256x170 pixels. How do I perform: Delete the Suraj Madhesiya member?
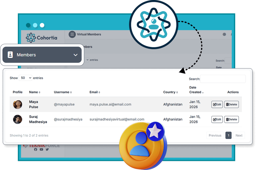tap(231, 119)
